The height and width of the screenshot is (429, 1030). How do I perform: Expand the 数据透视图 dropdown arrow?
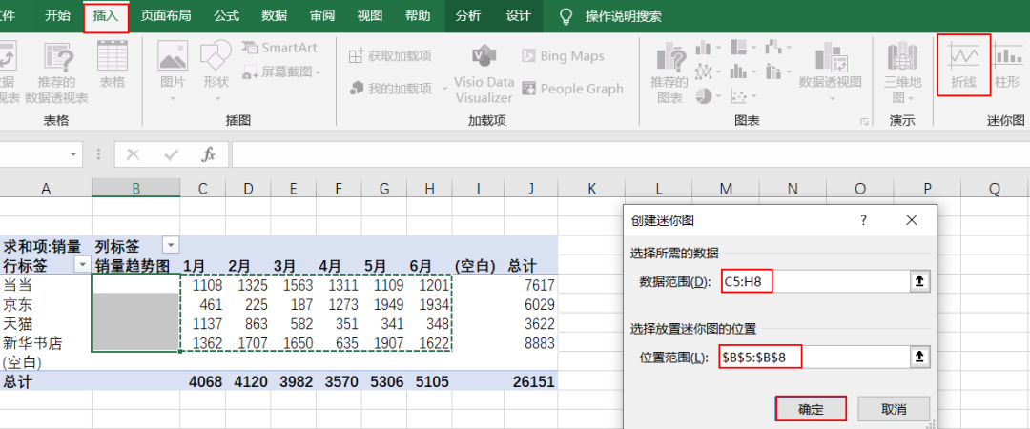click(x=832, y=98)
